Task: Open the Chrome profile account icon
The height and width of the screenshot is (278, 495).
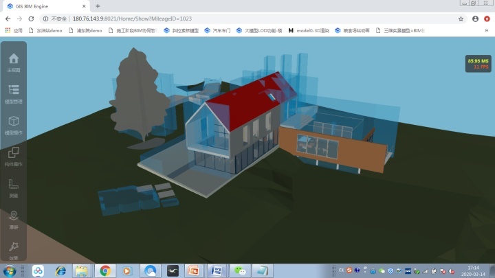Action: coord(475,19)
